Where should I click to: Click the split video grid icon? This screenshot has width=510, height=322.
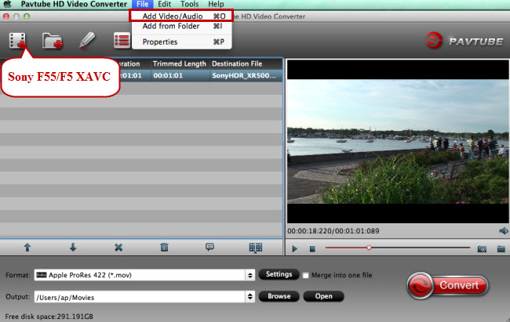point(256,248)
